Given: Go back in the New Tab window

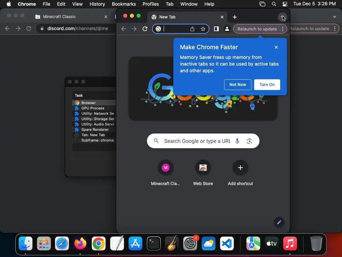Looking at the screenshot, I should 124,29.
